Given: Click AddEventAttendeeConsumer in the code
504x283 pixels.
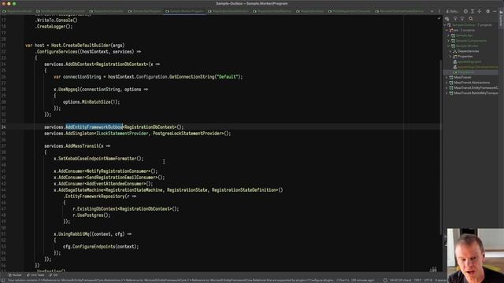Looking at the screenshot, I should coord(116,183).
